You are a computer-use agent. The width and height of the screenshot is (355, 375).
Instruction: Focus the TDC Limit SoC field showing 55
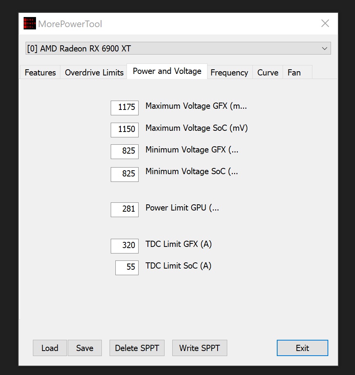click(x=127, y=268)
